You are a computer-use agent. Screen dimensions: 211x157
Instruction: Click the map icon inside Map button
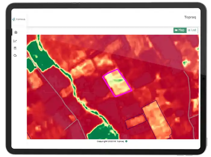tap(176, 30)
